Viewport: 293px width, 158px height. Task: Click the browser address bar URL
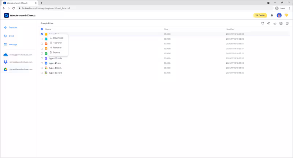point(46,8)
